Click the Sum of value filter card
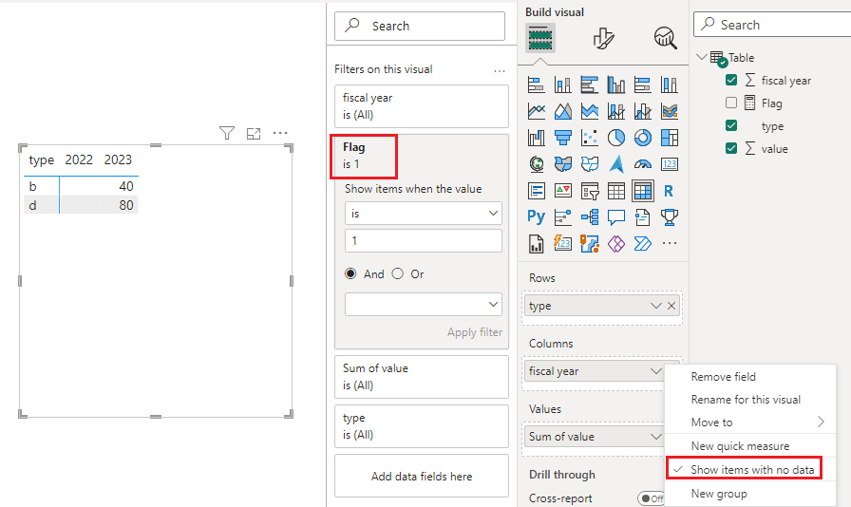This screenshot has height=507, width=851. 422,377
